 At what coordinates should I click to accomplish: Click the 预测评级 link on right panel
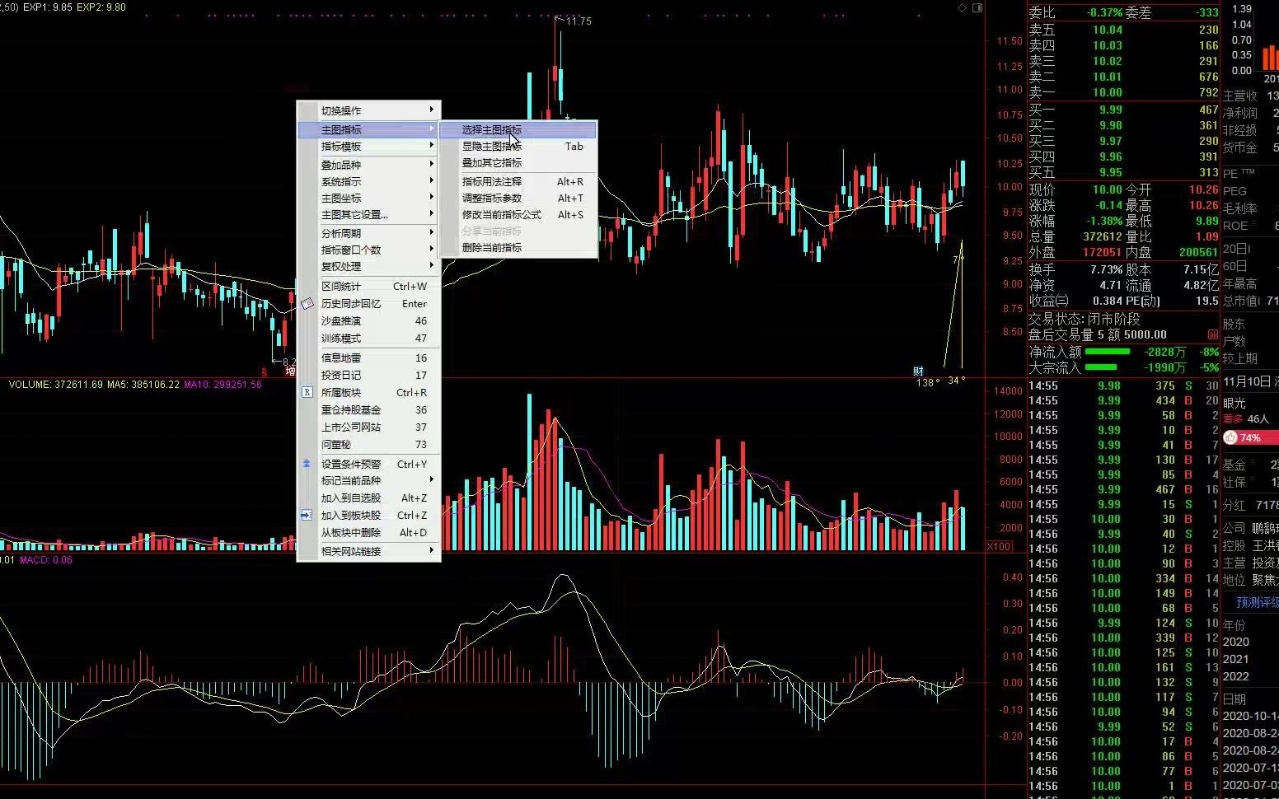pyautogui.click(x=1256, y=603)
